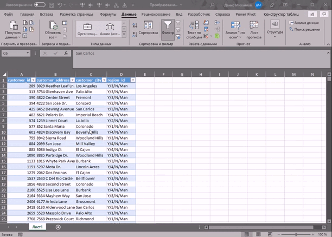Click the Лист прогноза button
The width and height of the screenshot is (332, 237).
pyautogui.click(x=254, y=30)
